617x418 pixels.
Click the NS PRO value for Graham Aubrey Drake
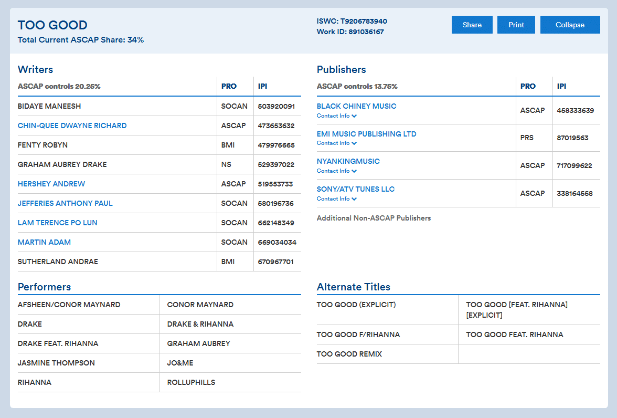coord(226,165)
